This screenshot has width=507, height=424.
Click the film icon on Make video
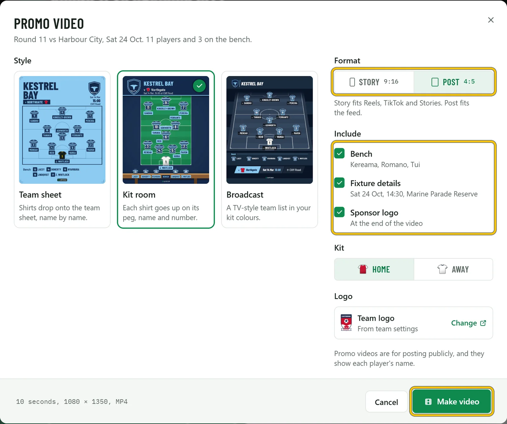pos(428,402)
